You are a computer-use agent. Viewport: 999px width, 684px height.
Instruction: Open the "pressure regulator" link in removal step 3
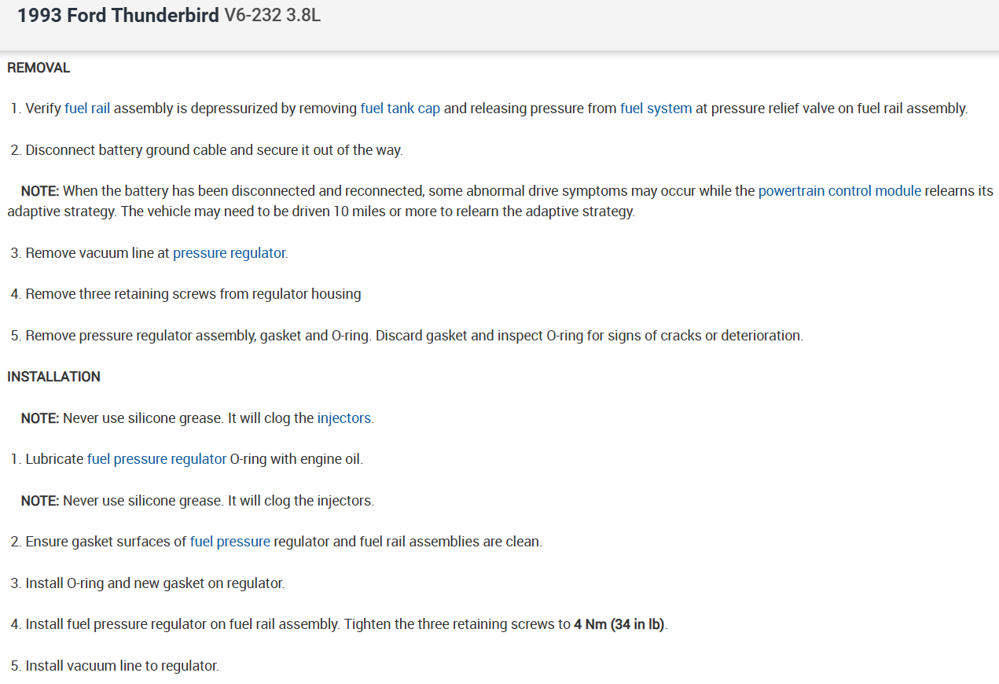coord(229,253)
